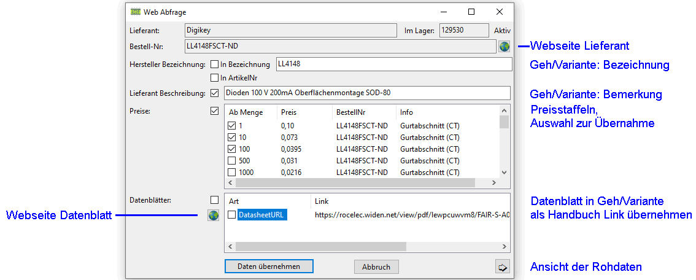
Task: Click the Web Abfrage window title icon
Action: click(x=135, y=12)
